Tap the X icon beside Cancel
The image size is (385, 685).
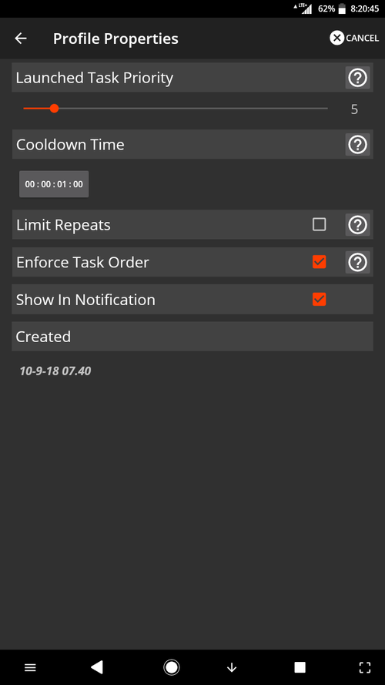336,38
